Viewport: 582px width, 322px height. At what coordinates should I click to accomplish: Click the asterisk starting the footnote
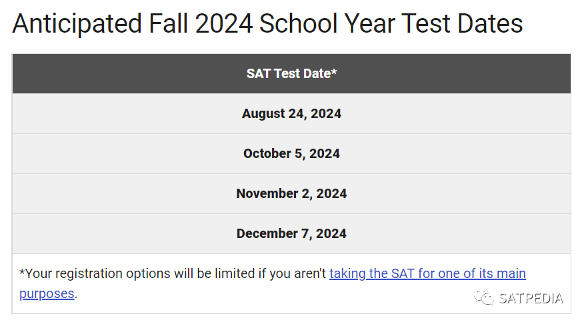click(22, 273)
